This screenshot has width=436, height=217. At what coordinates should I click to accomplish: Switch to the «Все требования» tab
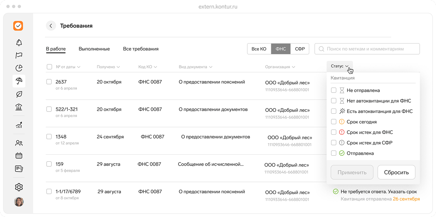[141, 49]
